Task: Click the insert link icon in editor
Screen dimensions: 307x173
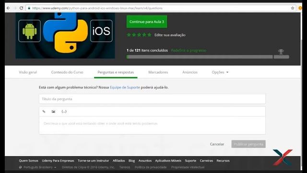Action: [x=44, y=111]
